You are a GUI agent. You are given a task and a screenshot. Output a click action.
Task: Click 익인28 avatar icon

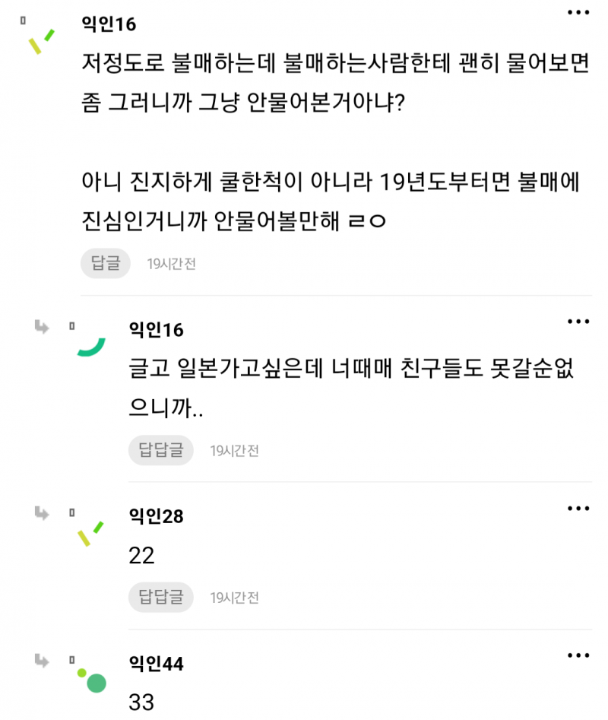click(x=90, y=533)
